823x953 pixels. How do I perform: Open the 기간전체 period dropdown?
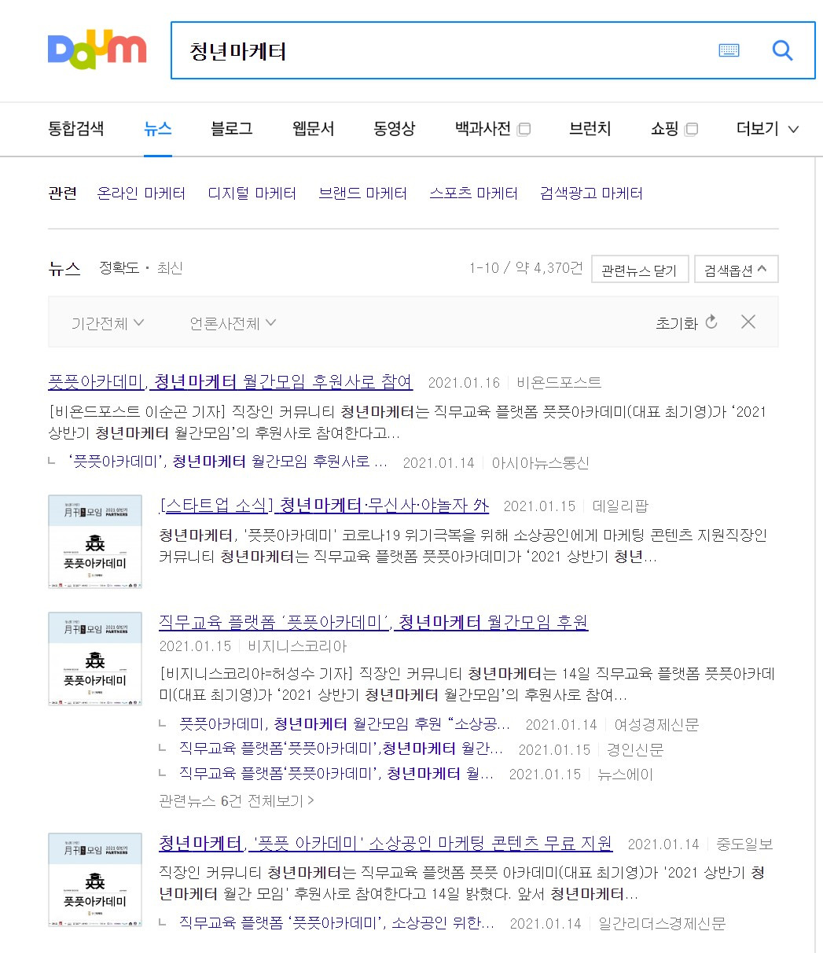click(108, 322)
